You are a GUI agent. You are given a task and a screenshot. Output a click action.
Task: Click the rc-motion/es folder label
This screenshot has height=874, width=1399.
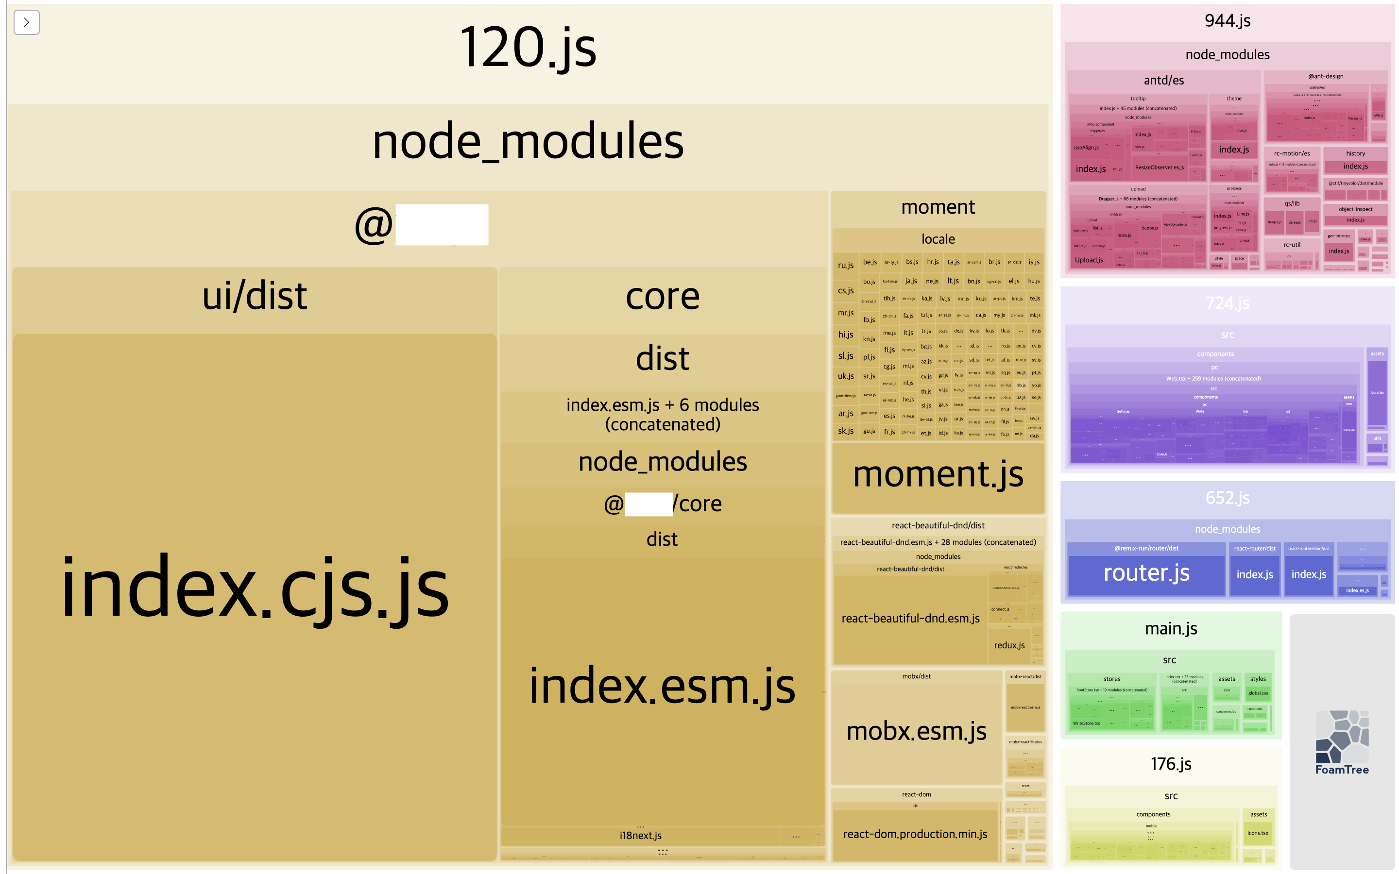click(x=1292, y=154)
